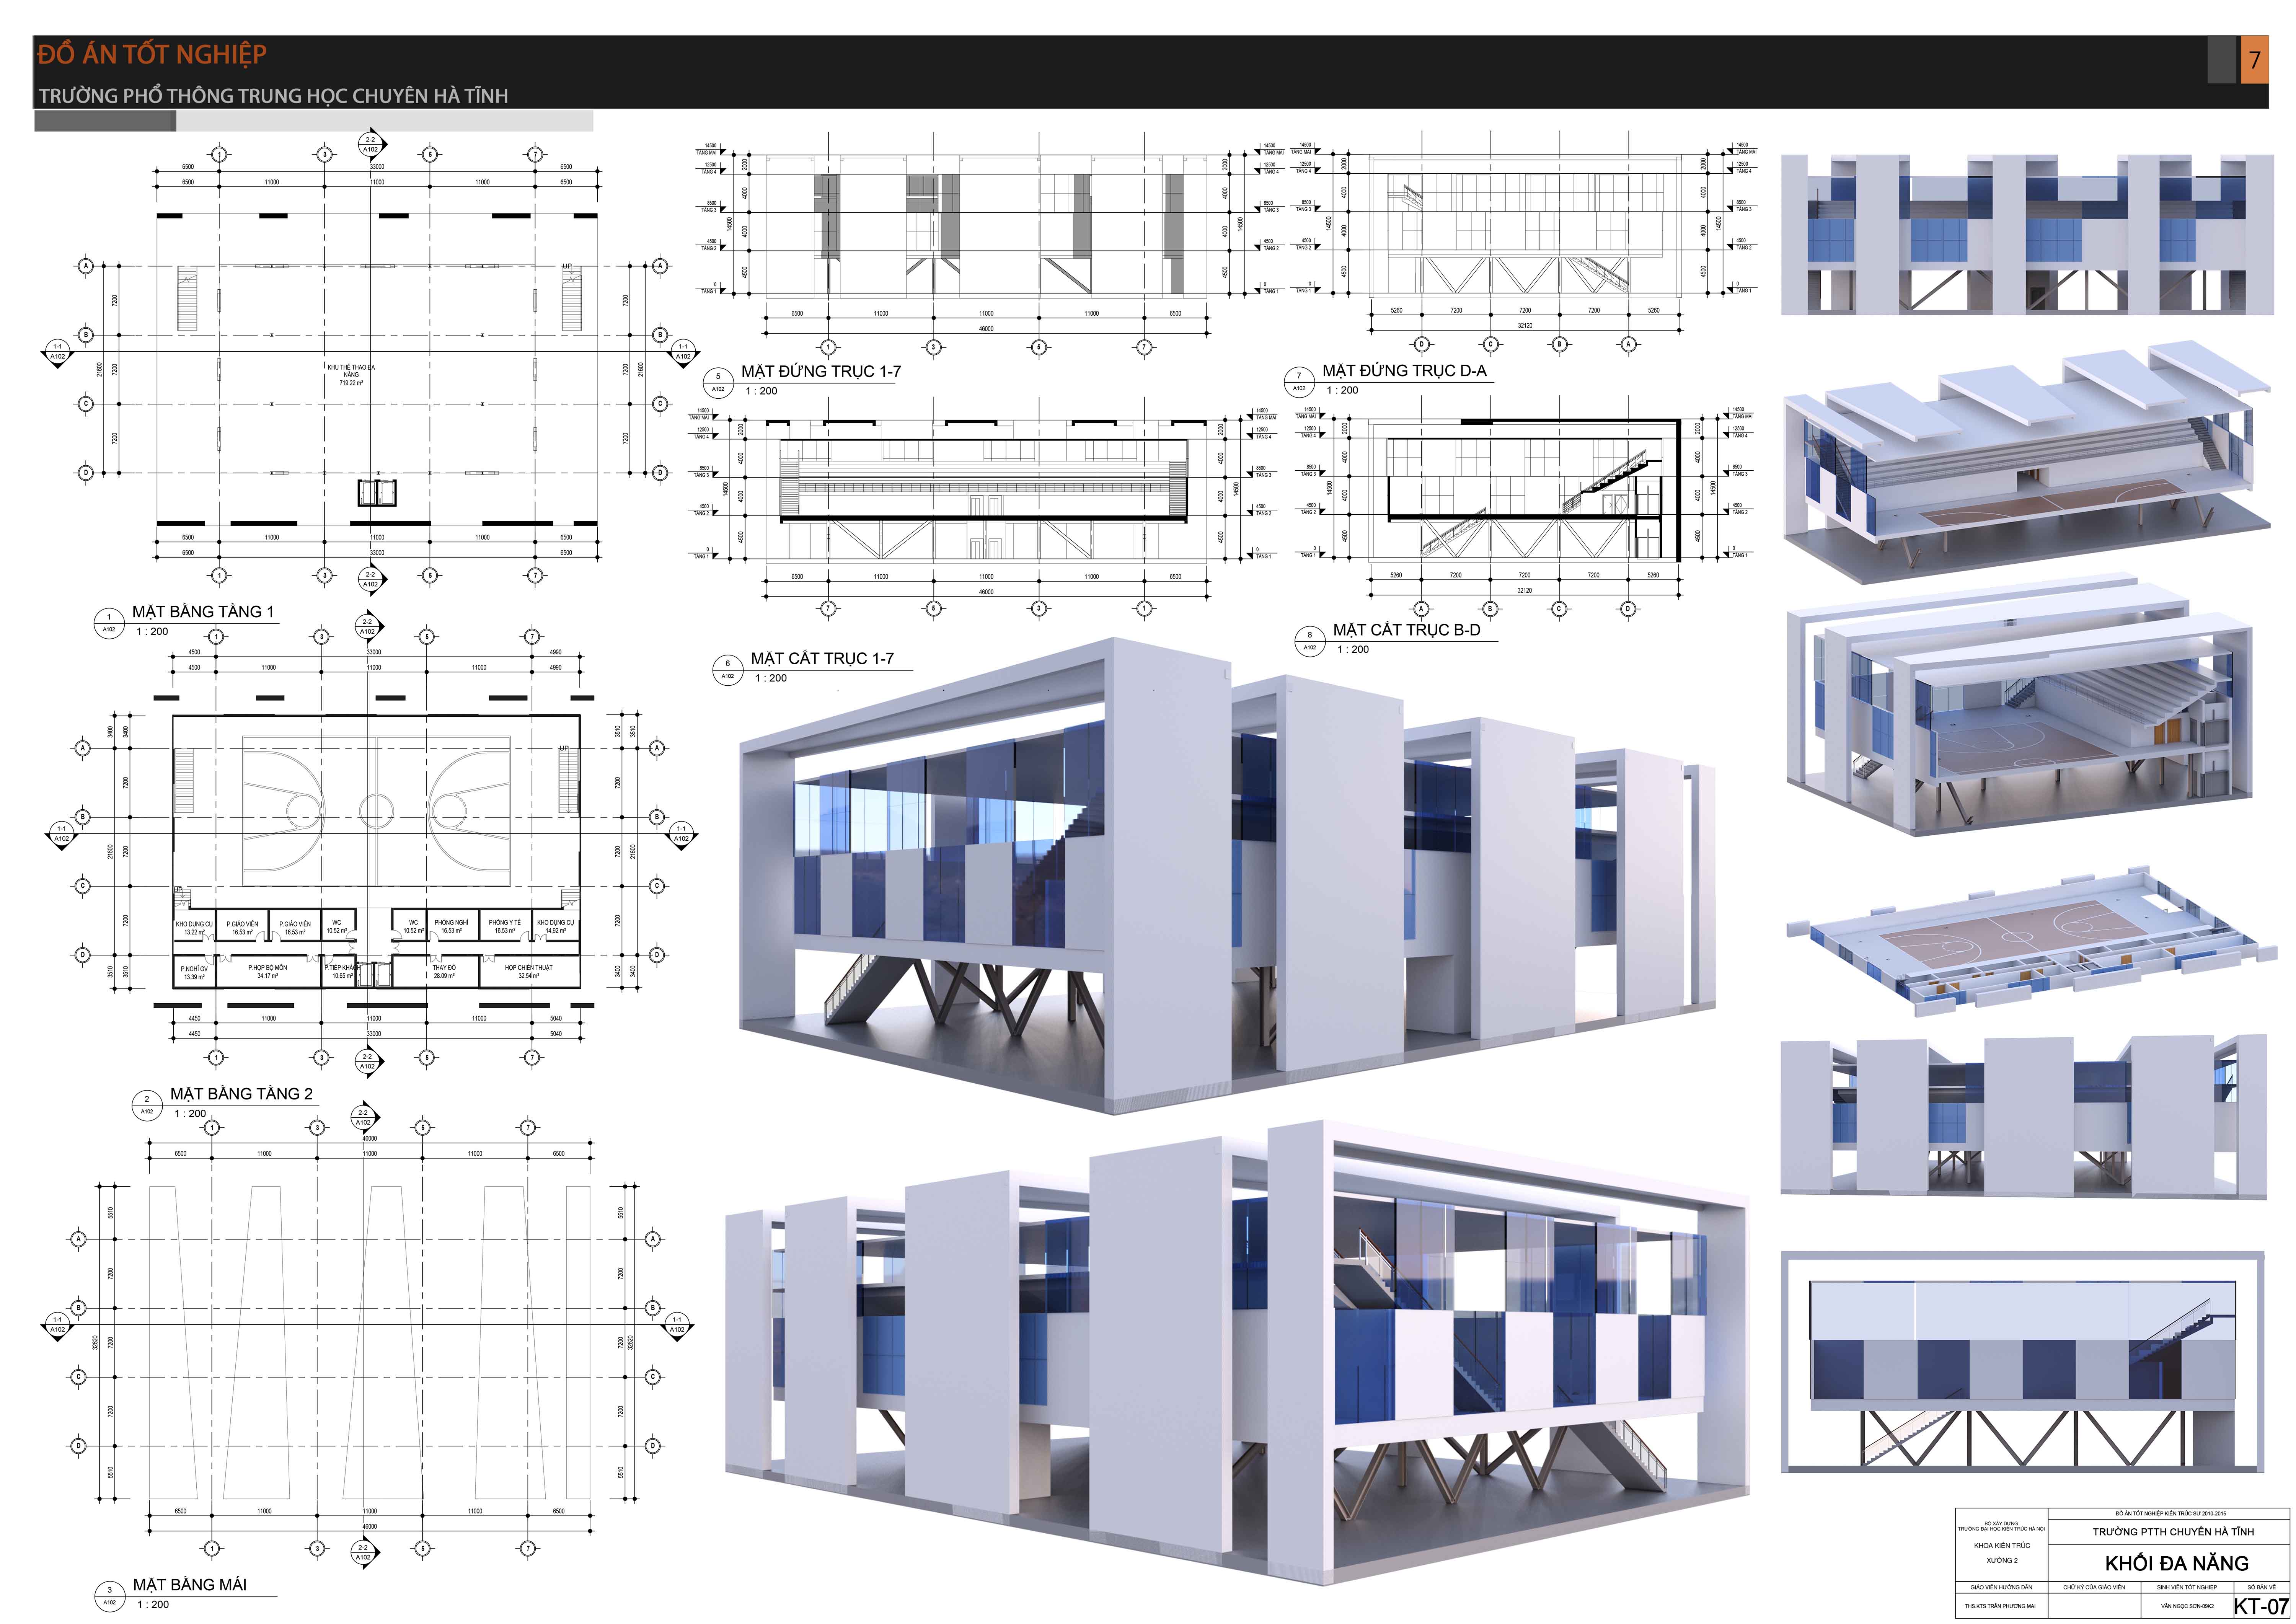Select the 'MẶT BẰNG TẦNG 1' drawing title
Viewport: 2296px width, 1624px height.
(x=203, y=612)
